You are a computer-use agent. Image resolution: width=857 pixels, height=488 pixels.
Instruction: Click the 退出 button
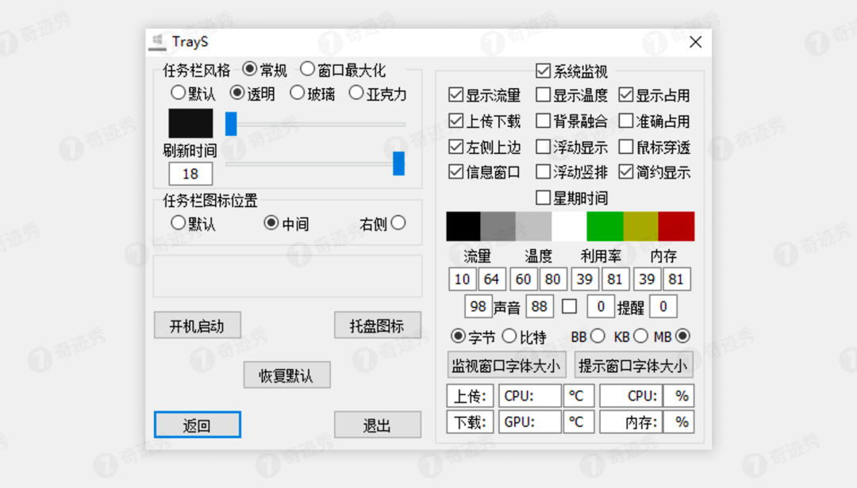coord(377,425)
